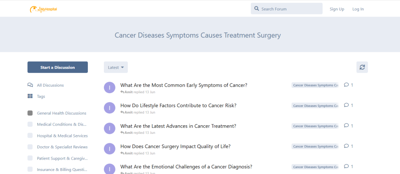This screenshot has height=174, width=400.
Task: Open 'Latest Advances in Cancer Treatment' discussion
Action: (x=178, y=126)
